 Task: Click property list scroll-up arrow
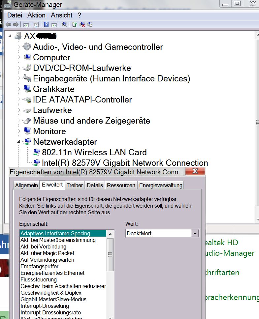(x=110, y=234)
